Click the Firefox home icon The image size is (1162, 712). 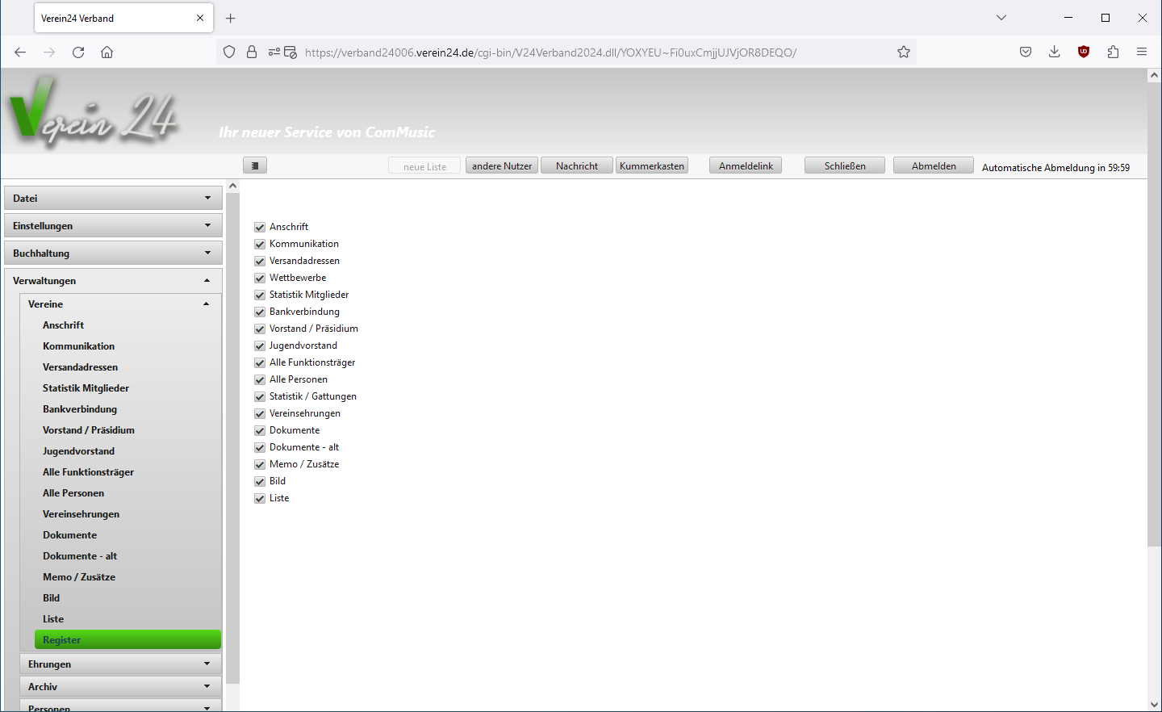[x=107, y=52]
